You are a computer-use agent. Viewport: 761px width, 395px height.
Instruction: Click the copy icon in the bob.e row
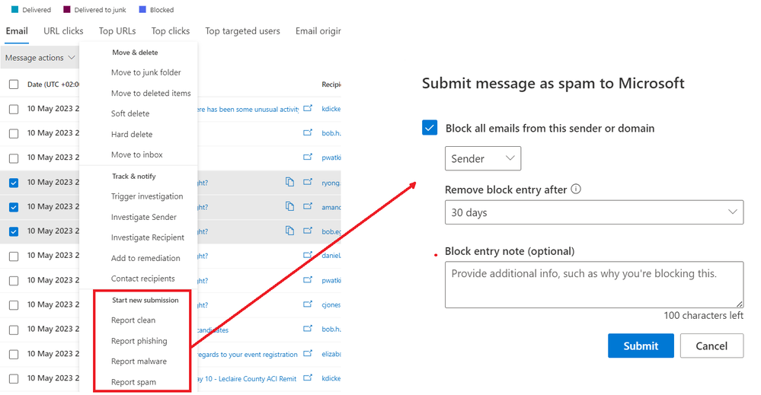tap(289, 230)
